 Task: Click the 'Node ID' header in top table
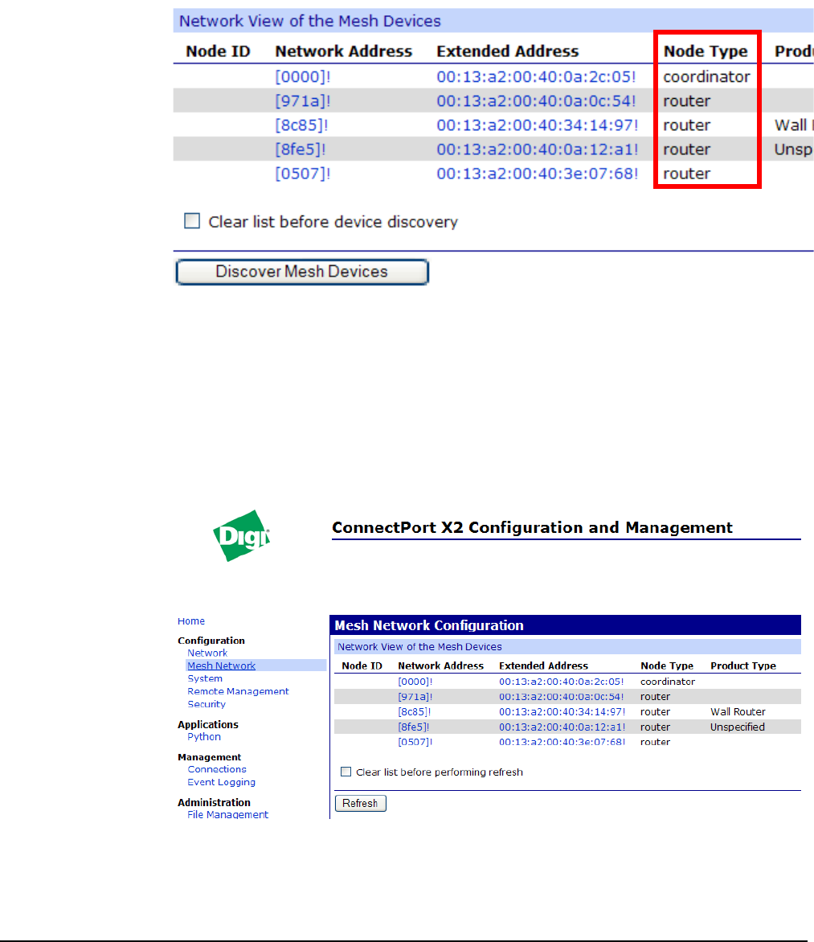pos(218,51)
